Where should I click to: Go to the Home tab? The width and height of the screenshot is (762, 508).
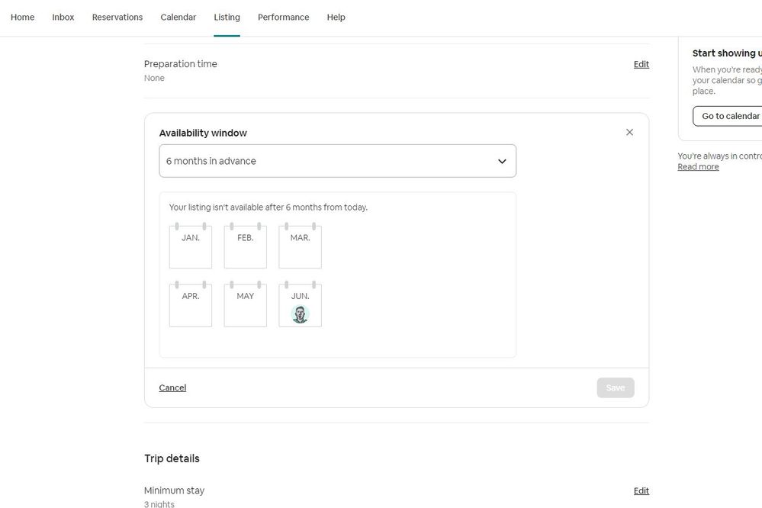click(x=22, y=17)
